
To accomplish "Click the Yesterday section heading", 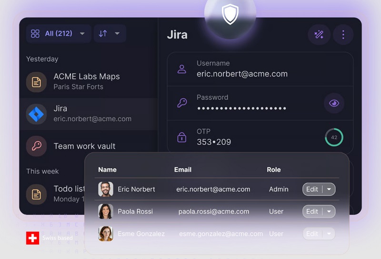I will coord(42,59).
